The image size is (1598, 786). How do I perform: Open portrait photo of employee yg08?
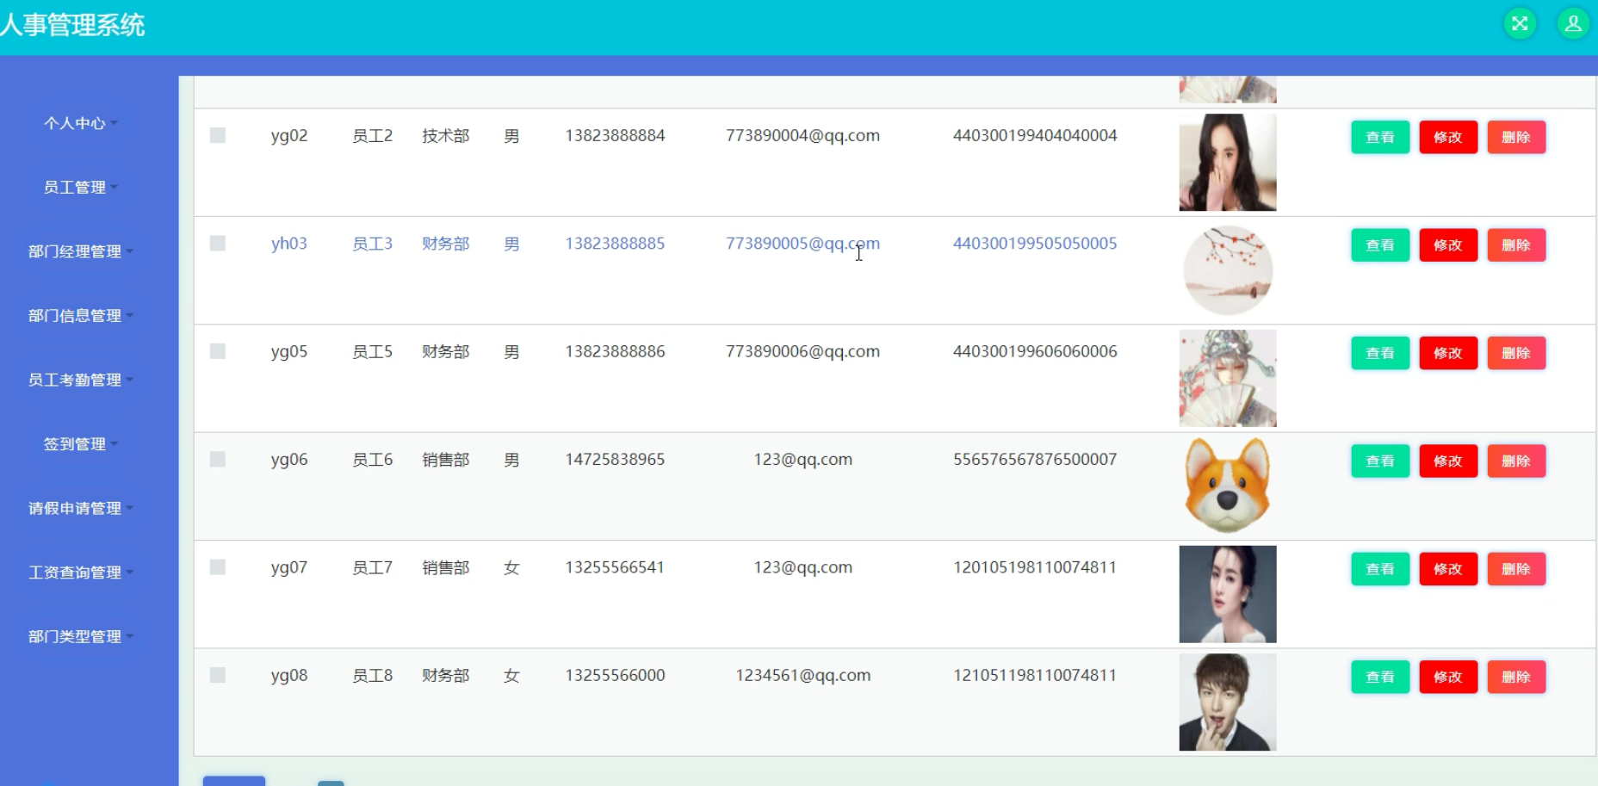1228,702
